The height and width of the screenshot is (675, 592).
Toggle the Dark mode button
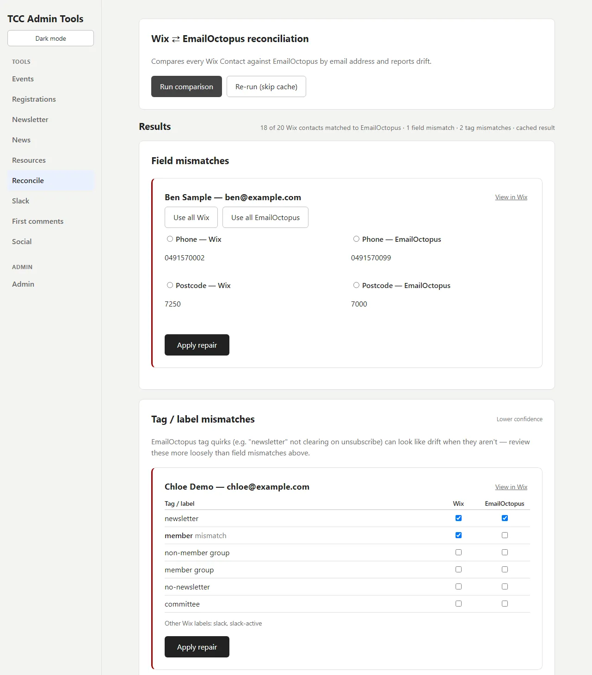point(50,38)
